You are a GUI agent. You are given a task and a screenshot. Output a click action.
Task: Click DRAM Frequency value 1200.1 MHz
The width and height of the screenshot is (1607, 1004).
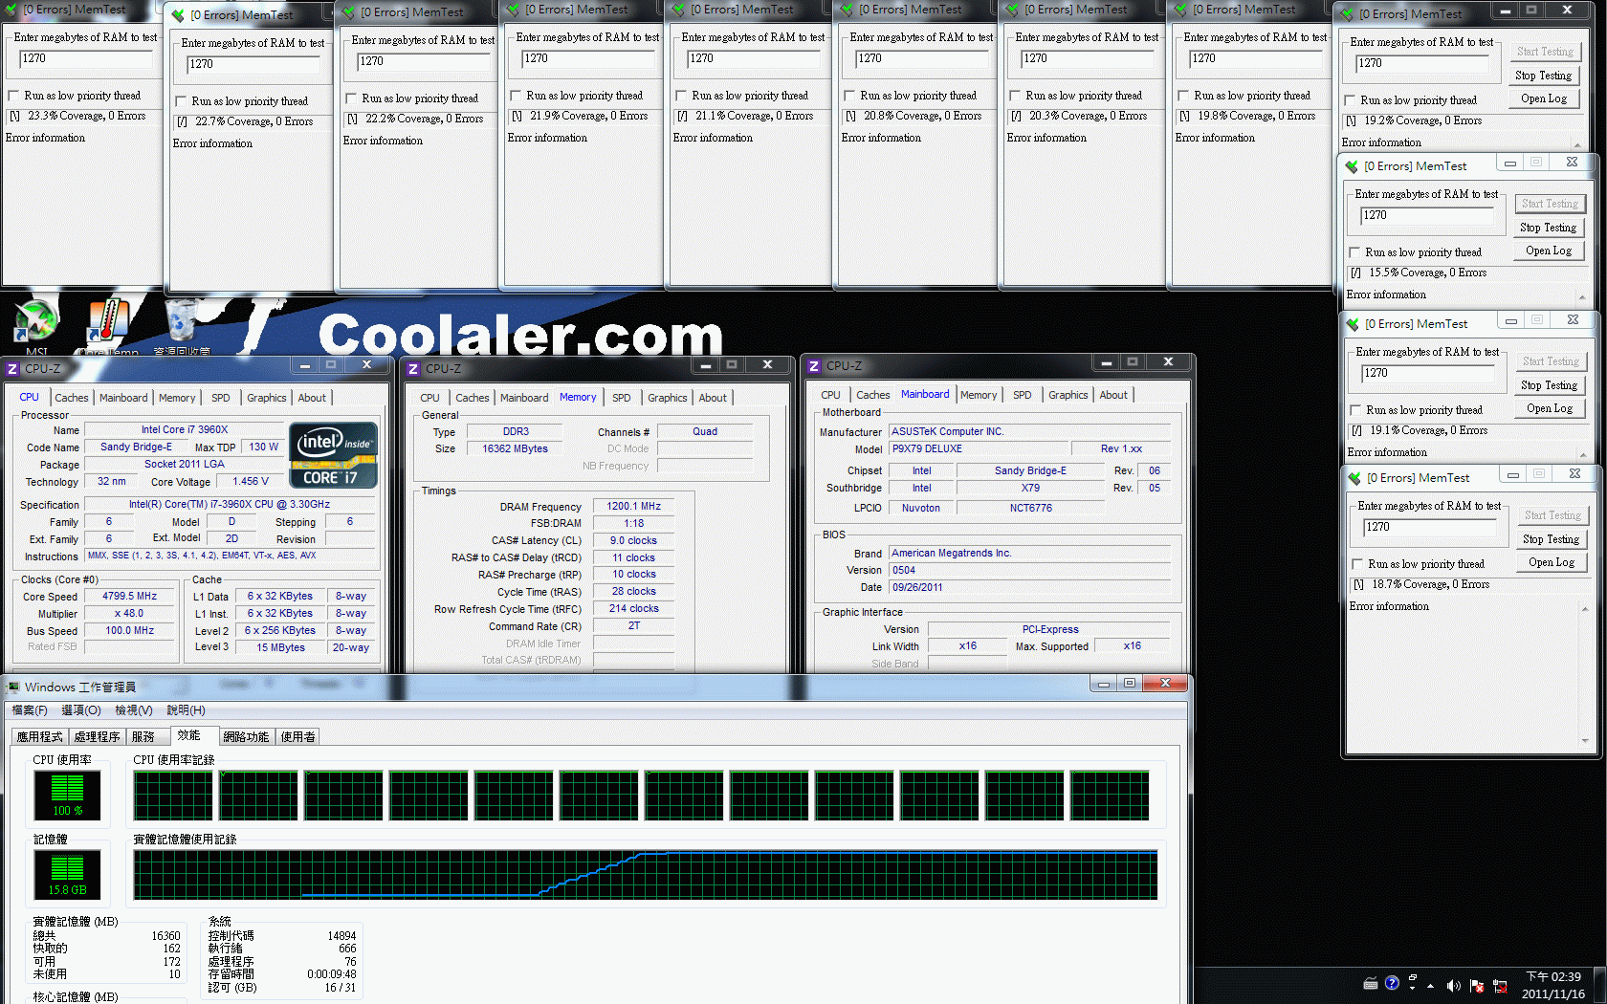pos(634,507)
